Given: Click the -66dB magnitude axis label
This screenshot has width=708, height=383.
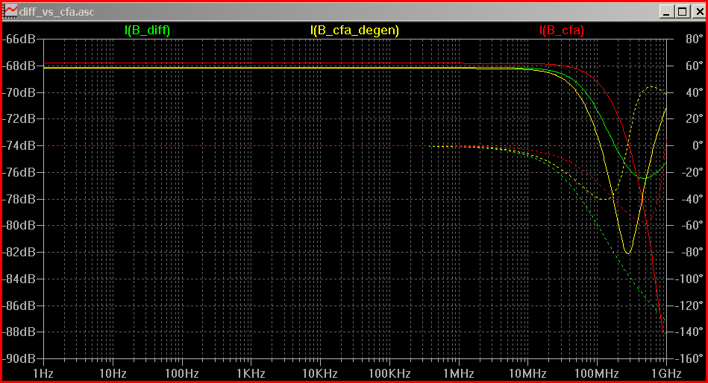Looking at the screenshot, I should click(19, 39).
